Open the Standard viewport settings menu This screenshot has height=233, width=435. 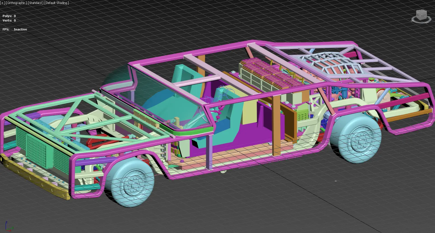click(x=36, y=3)
